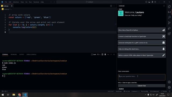The width and height of the screenshot is (172, 97).
Task: Open the Go menu
Action: [26, 2]
